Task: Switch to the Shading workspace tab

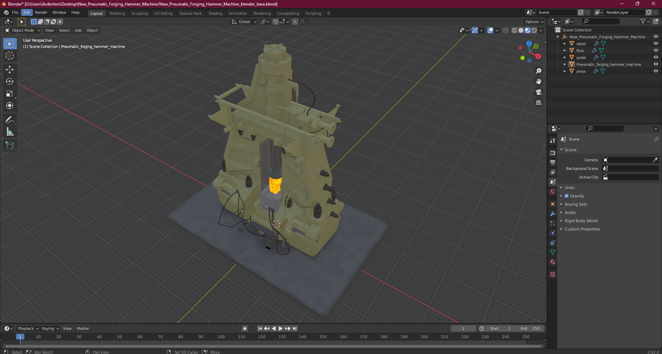Action: click(215, 13)
